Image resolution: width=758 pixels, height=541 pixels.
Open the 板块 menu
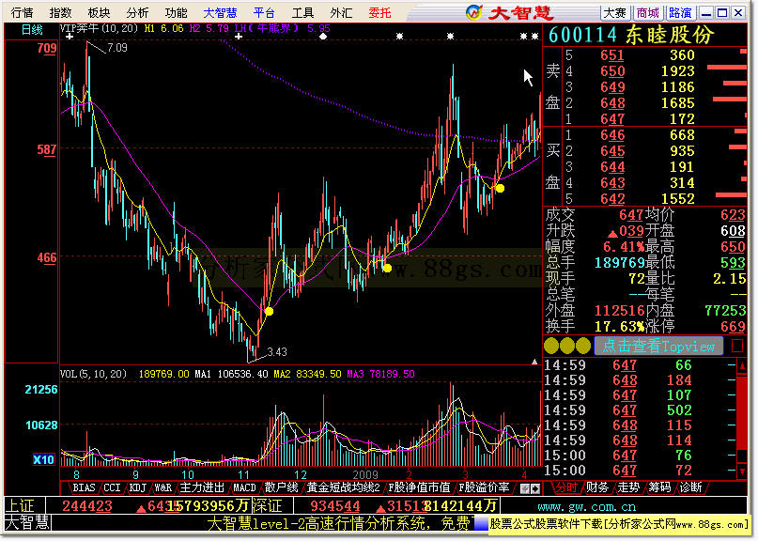[99, 12]
